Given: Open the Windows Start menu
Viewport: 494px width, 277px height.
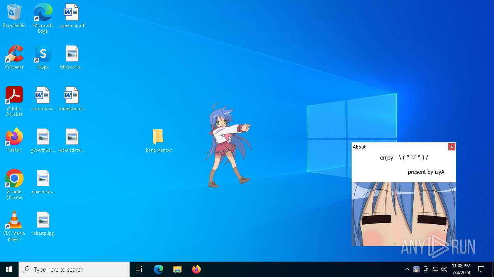Looking at the screenshot, I should (x=9, y=269).
